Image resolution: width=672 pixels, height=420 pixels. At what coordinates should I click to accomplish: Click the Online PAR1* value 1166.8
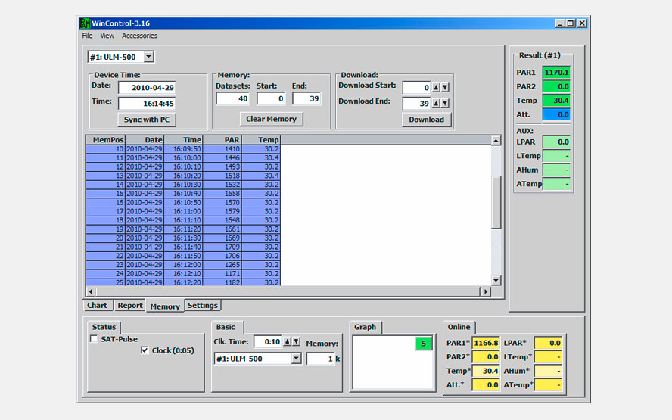click(486, 343)
